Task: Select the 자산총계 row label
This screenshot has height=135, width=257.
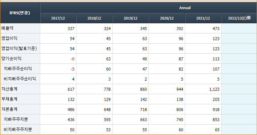Action: point(9,89)
